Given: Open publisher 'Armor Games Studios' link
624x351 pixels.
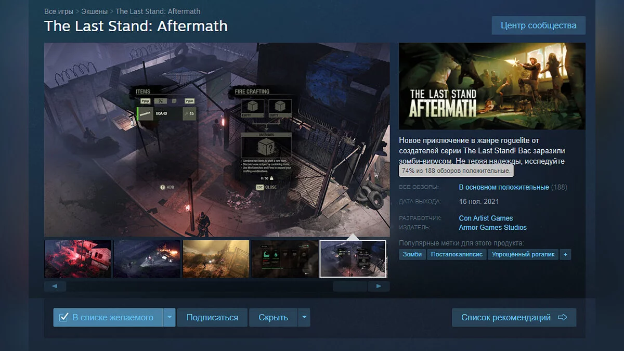Looking at the screenshot, I should click(492, 228).
